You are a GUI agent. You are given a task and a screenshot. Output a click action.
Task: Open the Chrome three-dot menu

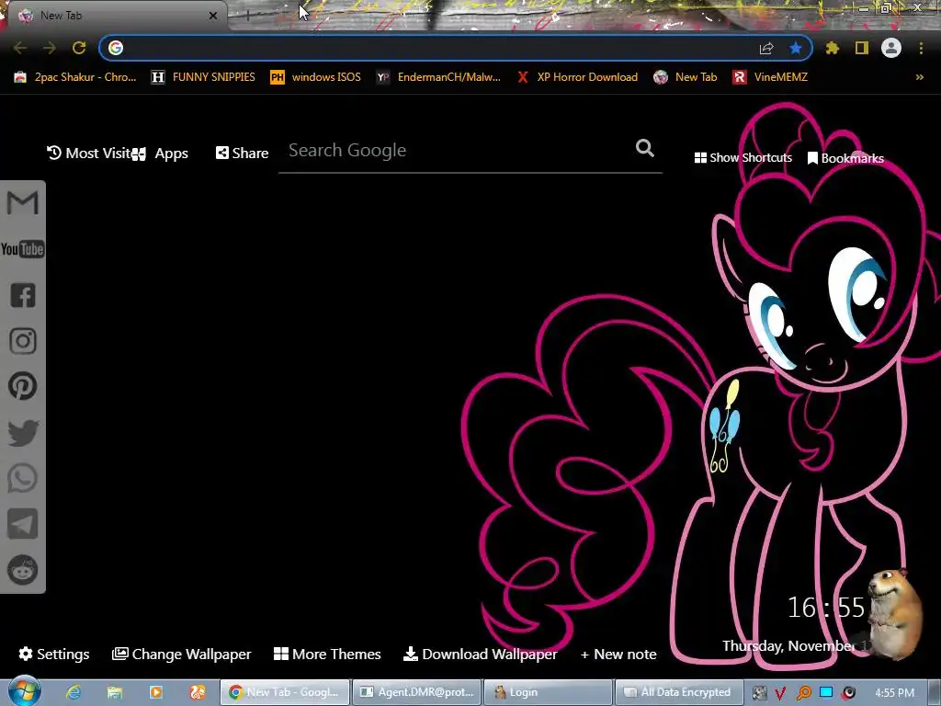(921, 48)
